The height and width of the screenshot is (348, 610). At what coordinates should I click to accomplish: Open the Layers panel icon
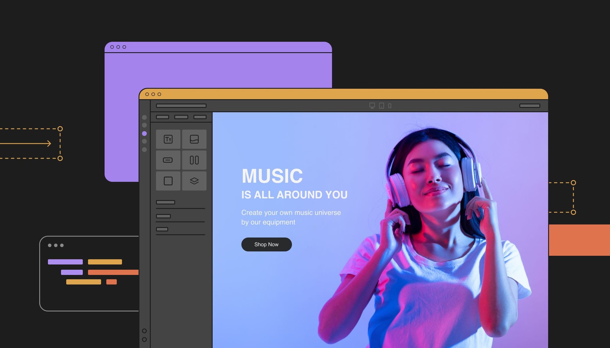click(x=194, y=180)
